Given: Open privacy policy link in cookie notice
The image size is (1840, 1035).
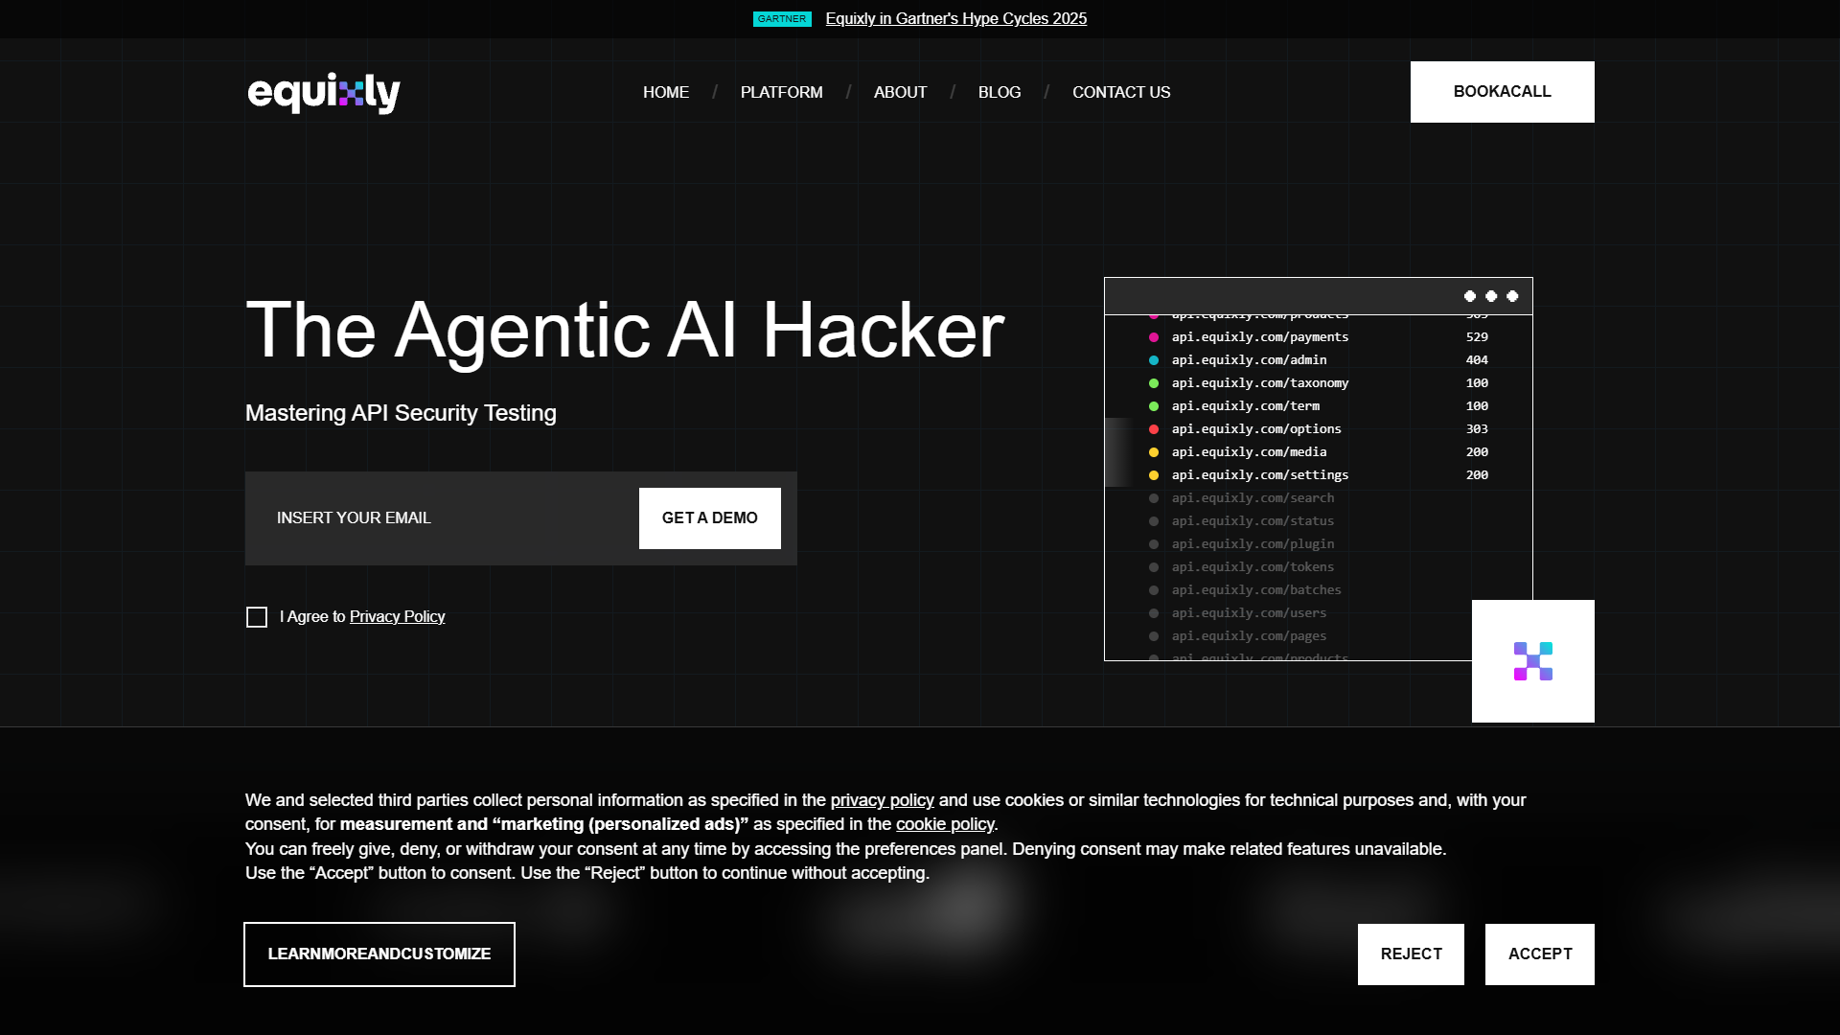Looking at the screenshot, I should point(882,800).
